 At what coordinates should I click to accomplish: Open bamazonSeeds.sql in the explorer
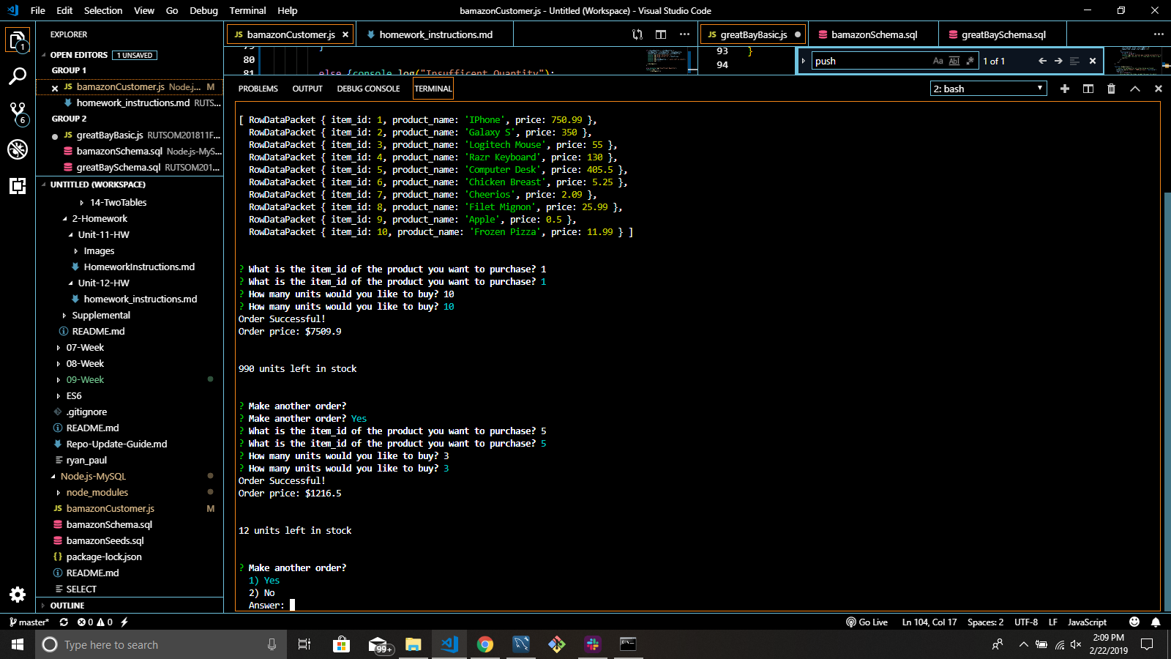[105, 541]
